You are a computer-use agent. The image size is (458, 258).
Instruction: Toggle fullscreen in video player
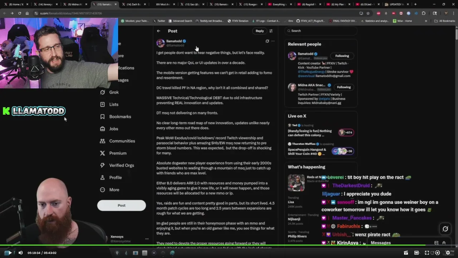tap(427, 253)
